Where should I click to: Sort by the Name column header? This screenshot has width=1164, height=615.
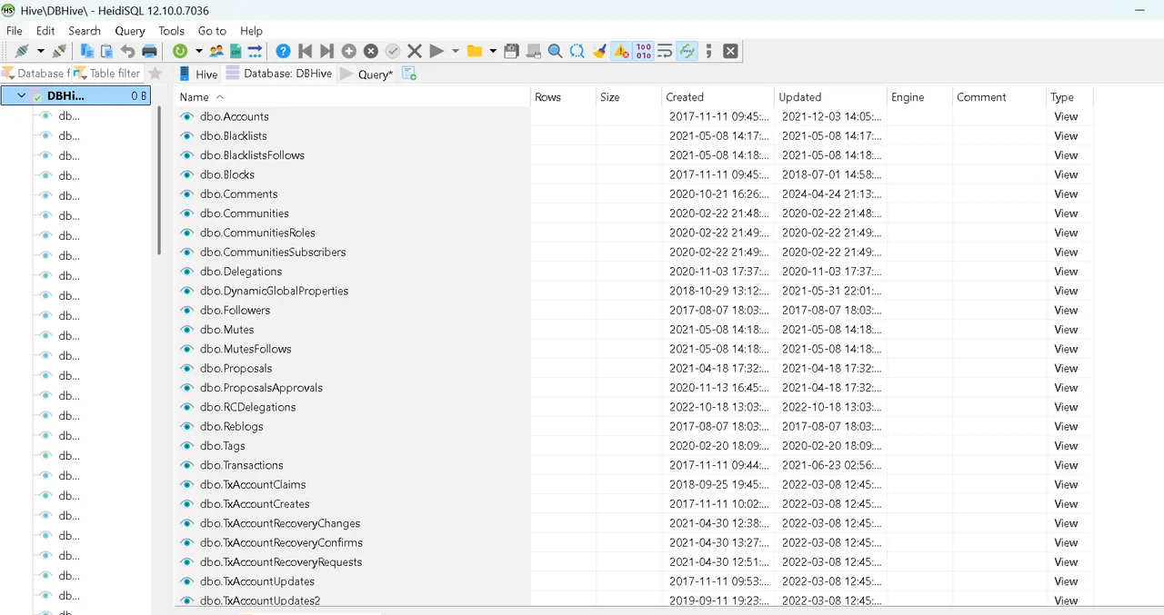click(352, 97)
